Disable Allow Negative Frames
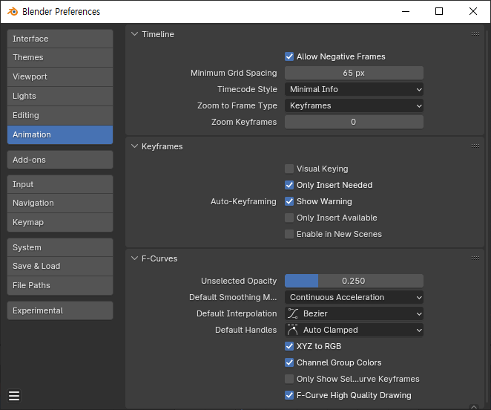 (x=289, y=56)
